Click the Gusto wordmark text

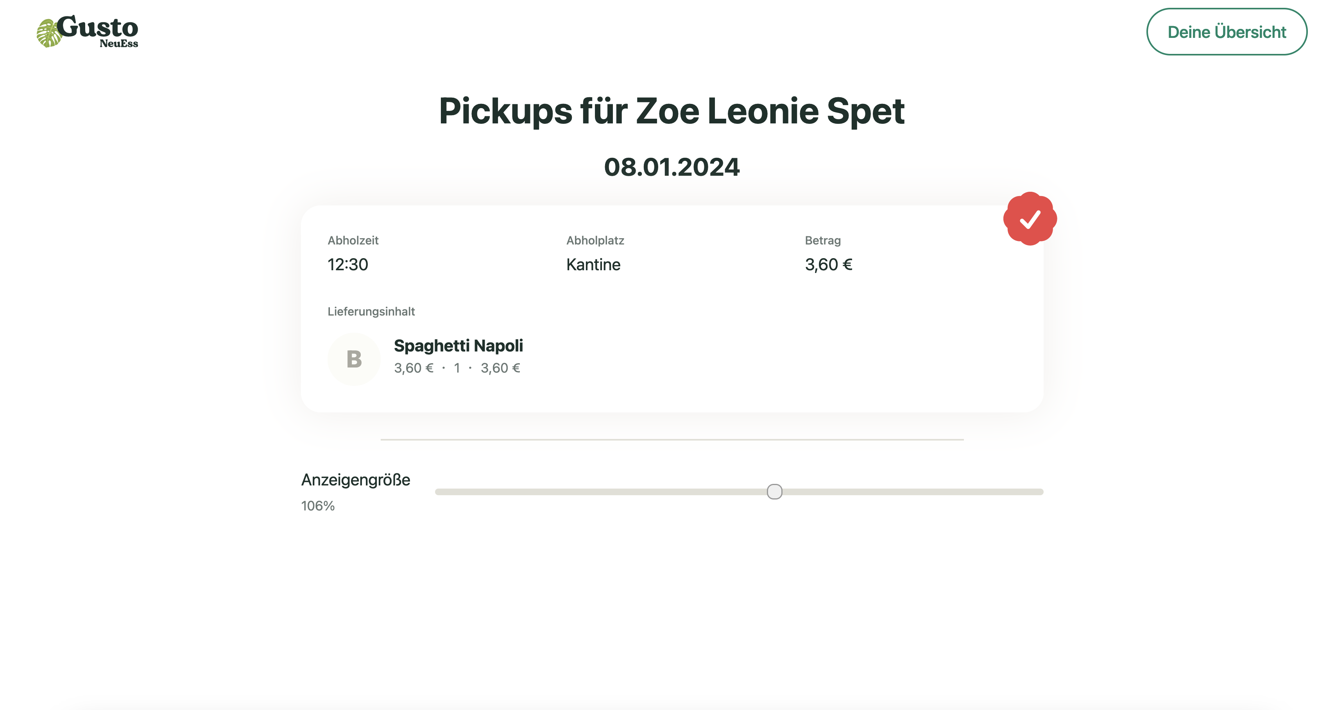(97, 27)
